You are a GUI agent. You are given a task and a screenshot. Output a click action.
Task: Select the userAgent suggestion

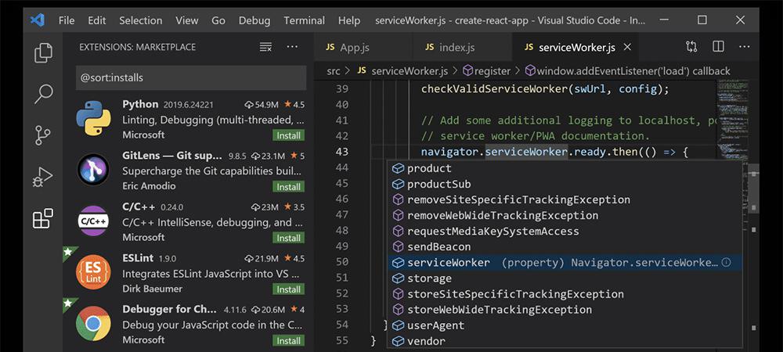point(565,325)
